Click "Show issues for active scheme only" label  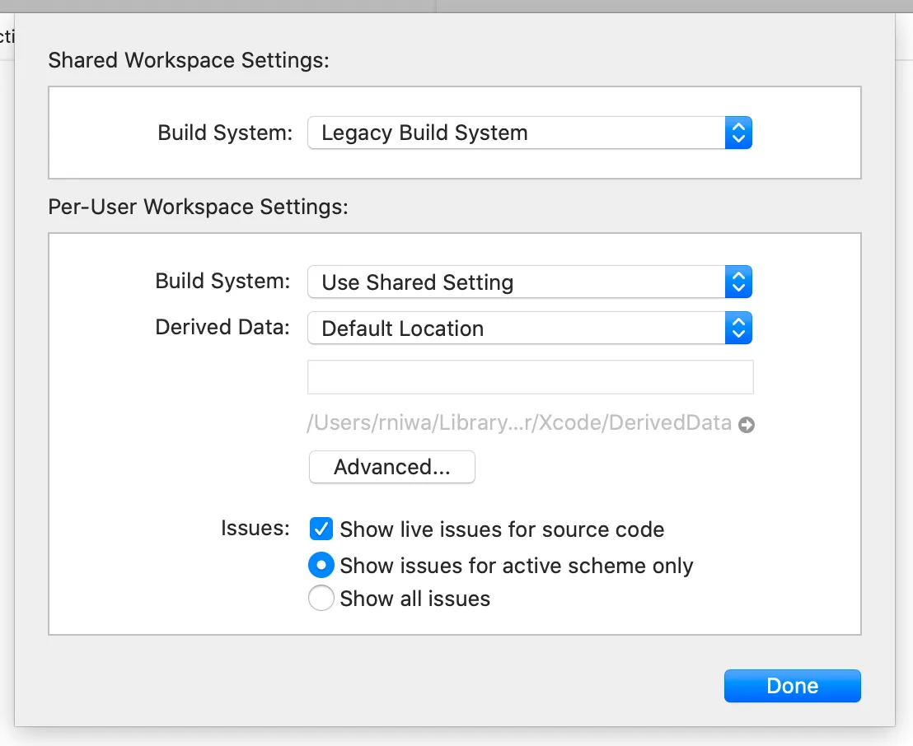(516, 566)
